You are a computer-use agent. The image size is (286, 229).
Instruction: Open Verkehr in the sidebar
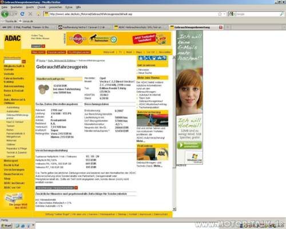click(9, 74)
